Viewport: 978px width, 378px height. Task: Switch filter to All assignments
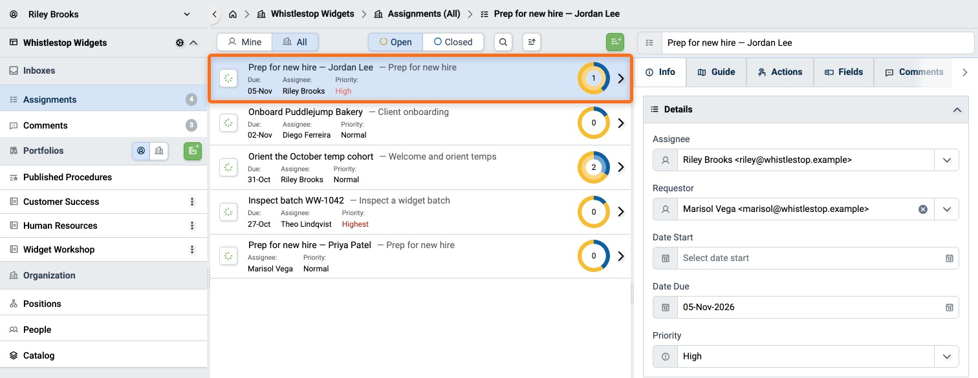(x=296, y=42)
